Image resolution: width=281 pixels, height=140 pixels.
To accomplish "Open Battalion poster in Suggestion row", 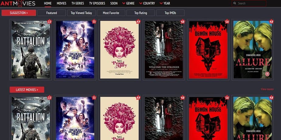I will (31, 50).
